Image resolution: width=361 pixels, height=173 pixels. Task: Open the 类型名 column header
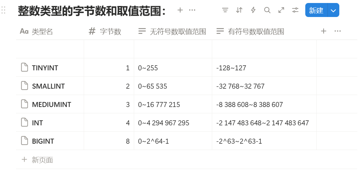pyautogui.click(x=50, y=31)
